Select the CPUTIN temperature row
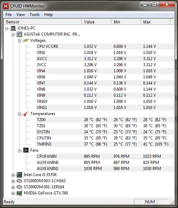This screenshot has width=178, height=208. click(105, 138)
